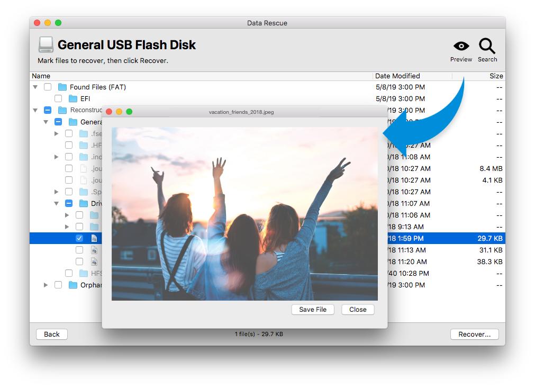The height and width of the screenshot is (388, 535).
Task: Start a search with the magnifier icon
Action: point(487,47)
